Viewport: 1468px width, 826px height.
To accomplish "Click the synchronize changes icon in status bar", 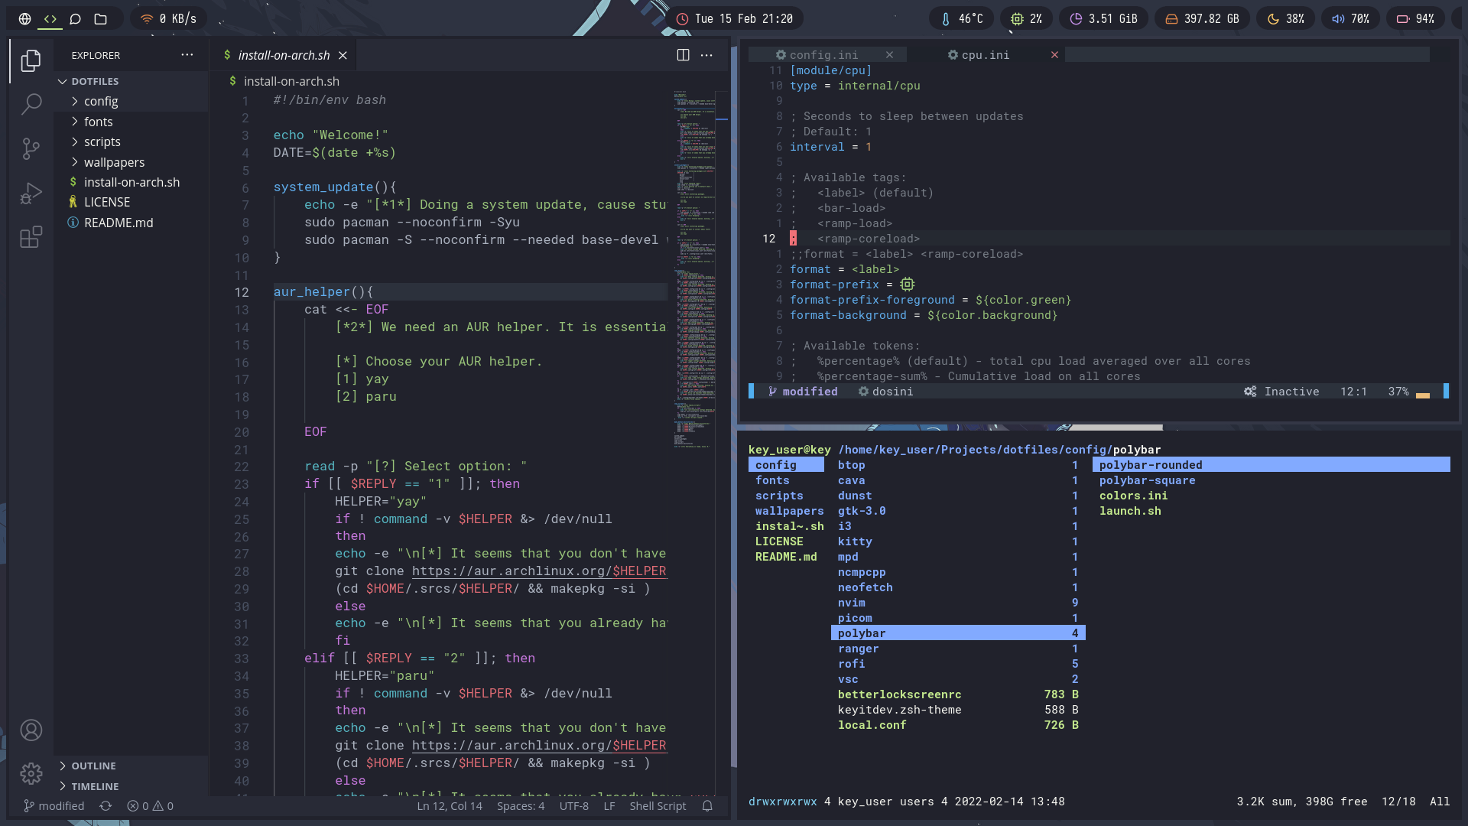I will pos(106,806).
